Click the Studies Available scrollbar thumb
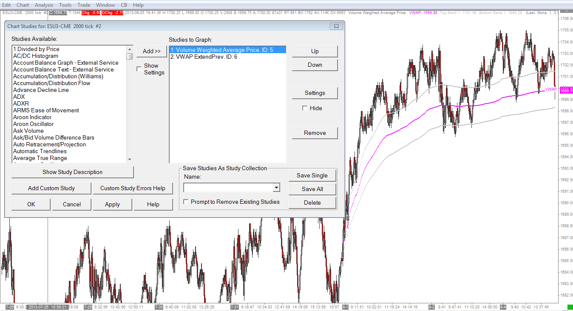Viewport: 573px width, 311px height. [x=130, y=56]
